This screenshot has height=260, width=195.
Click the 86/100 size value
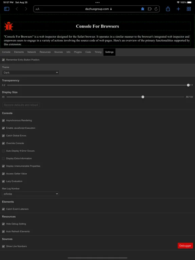(x=189, y=97)
